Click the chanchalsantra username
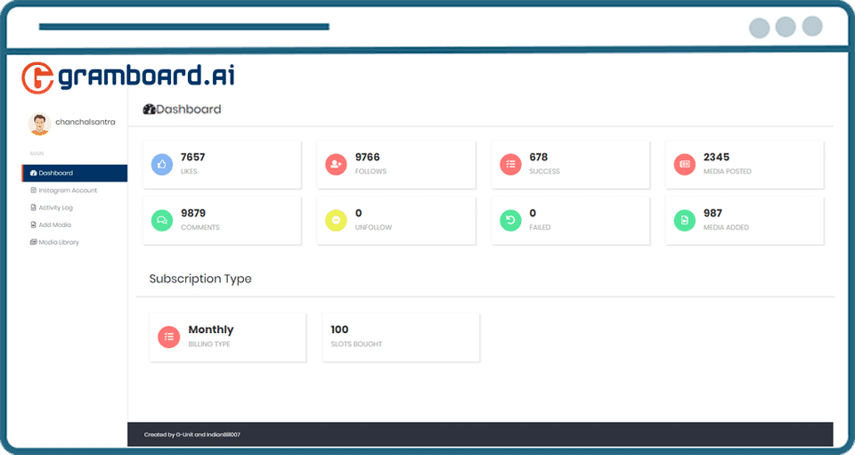The image size is (855, 455). (85, 122)
